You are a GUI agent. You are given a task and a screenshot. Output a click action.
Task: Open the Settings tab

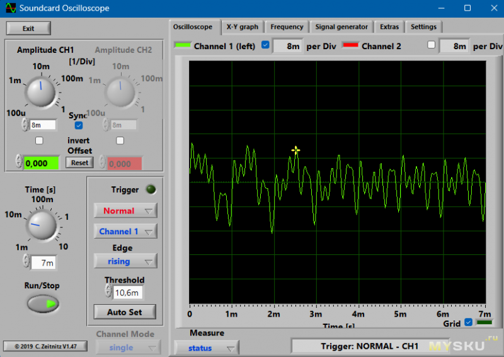[423, 27]
